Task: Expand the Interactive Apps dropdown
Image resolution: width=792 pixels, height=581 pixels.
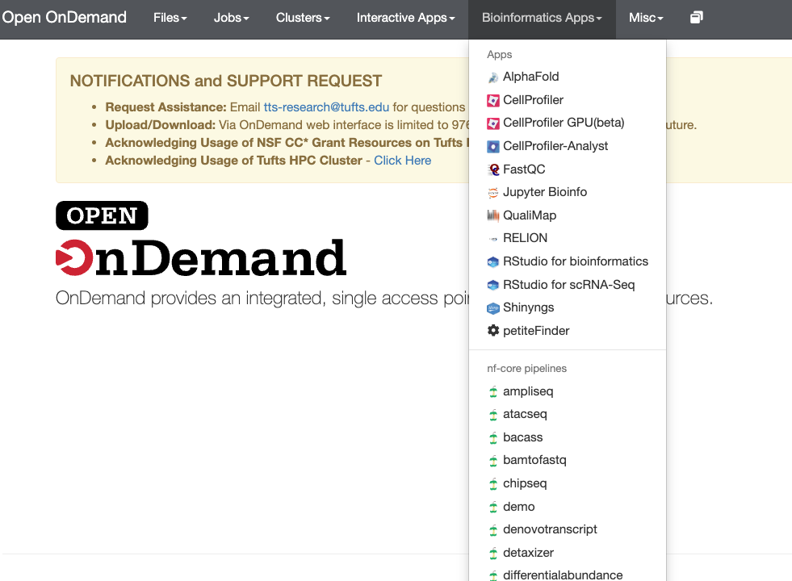Action: [x=405, y=18]
